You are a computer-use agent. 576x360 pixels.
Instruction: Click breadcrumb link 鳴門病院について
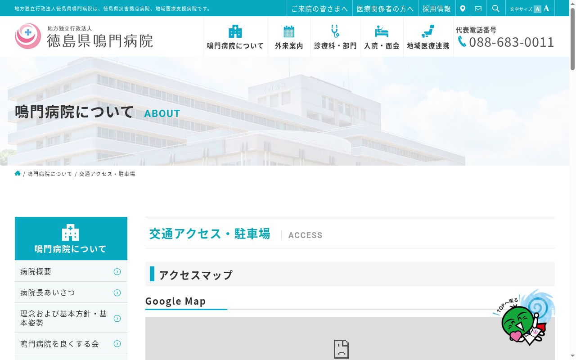[49, 174]
